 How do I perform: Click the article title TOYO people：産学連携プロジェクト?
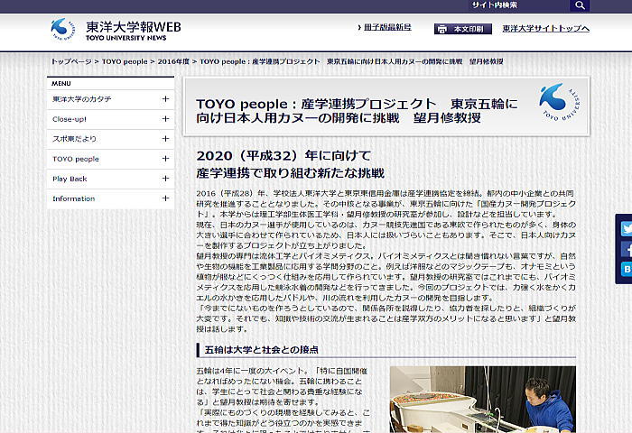pos(316,104)
